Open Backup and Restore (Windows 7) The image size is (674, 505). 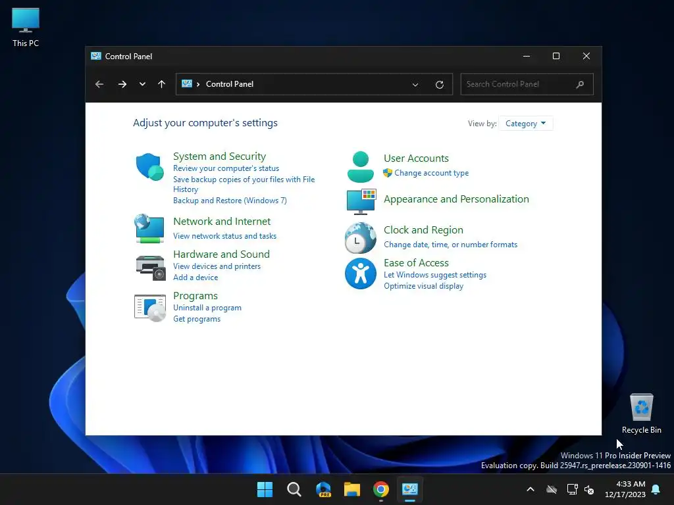230,201
